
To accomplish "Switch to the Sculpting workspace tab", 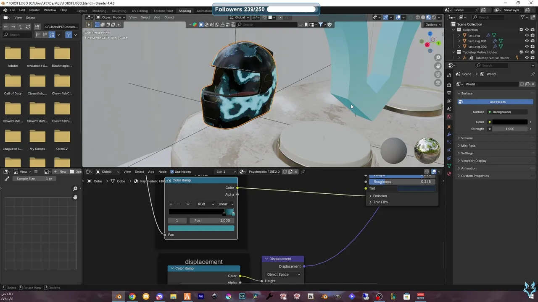I will click(x=119, y=10).
